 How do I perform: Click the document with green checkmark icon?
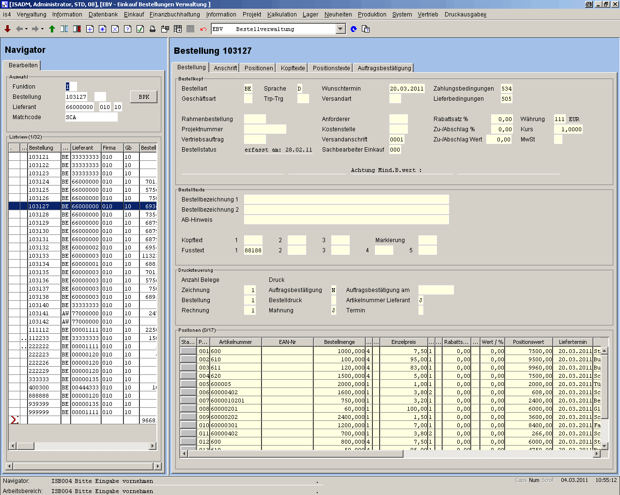(140, 29)
